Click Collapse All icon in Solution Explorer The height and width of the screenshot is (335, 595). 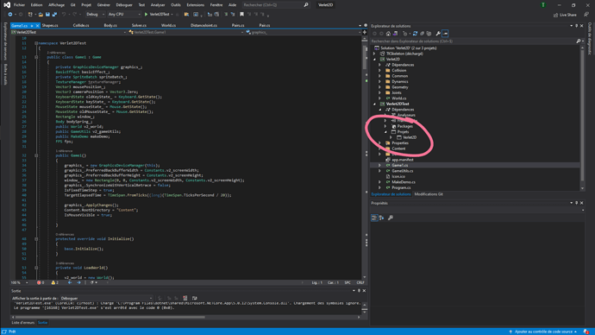coord(422,34)
